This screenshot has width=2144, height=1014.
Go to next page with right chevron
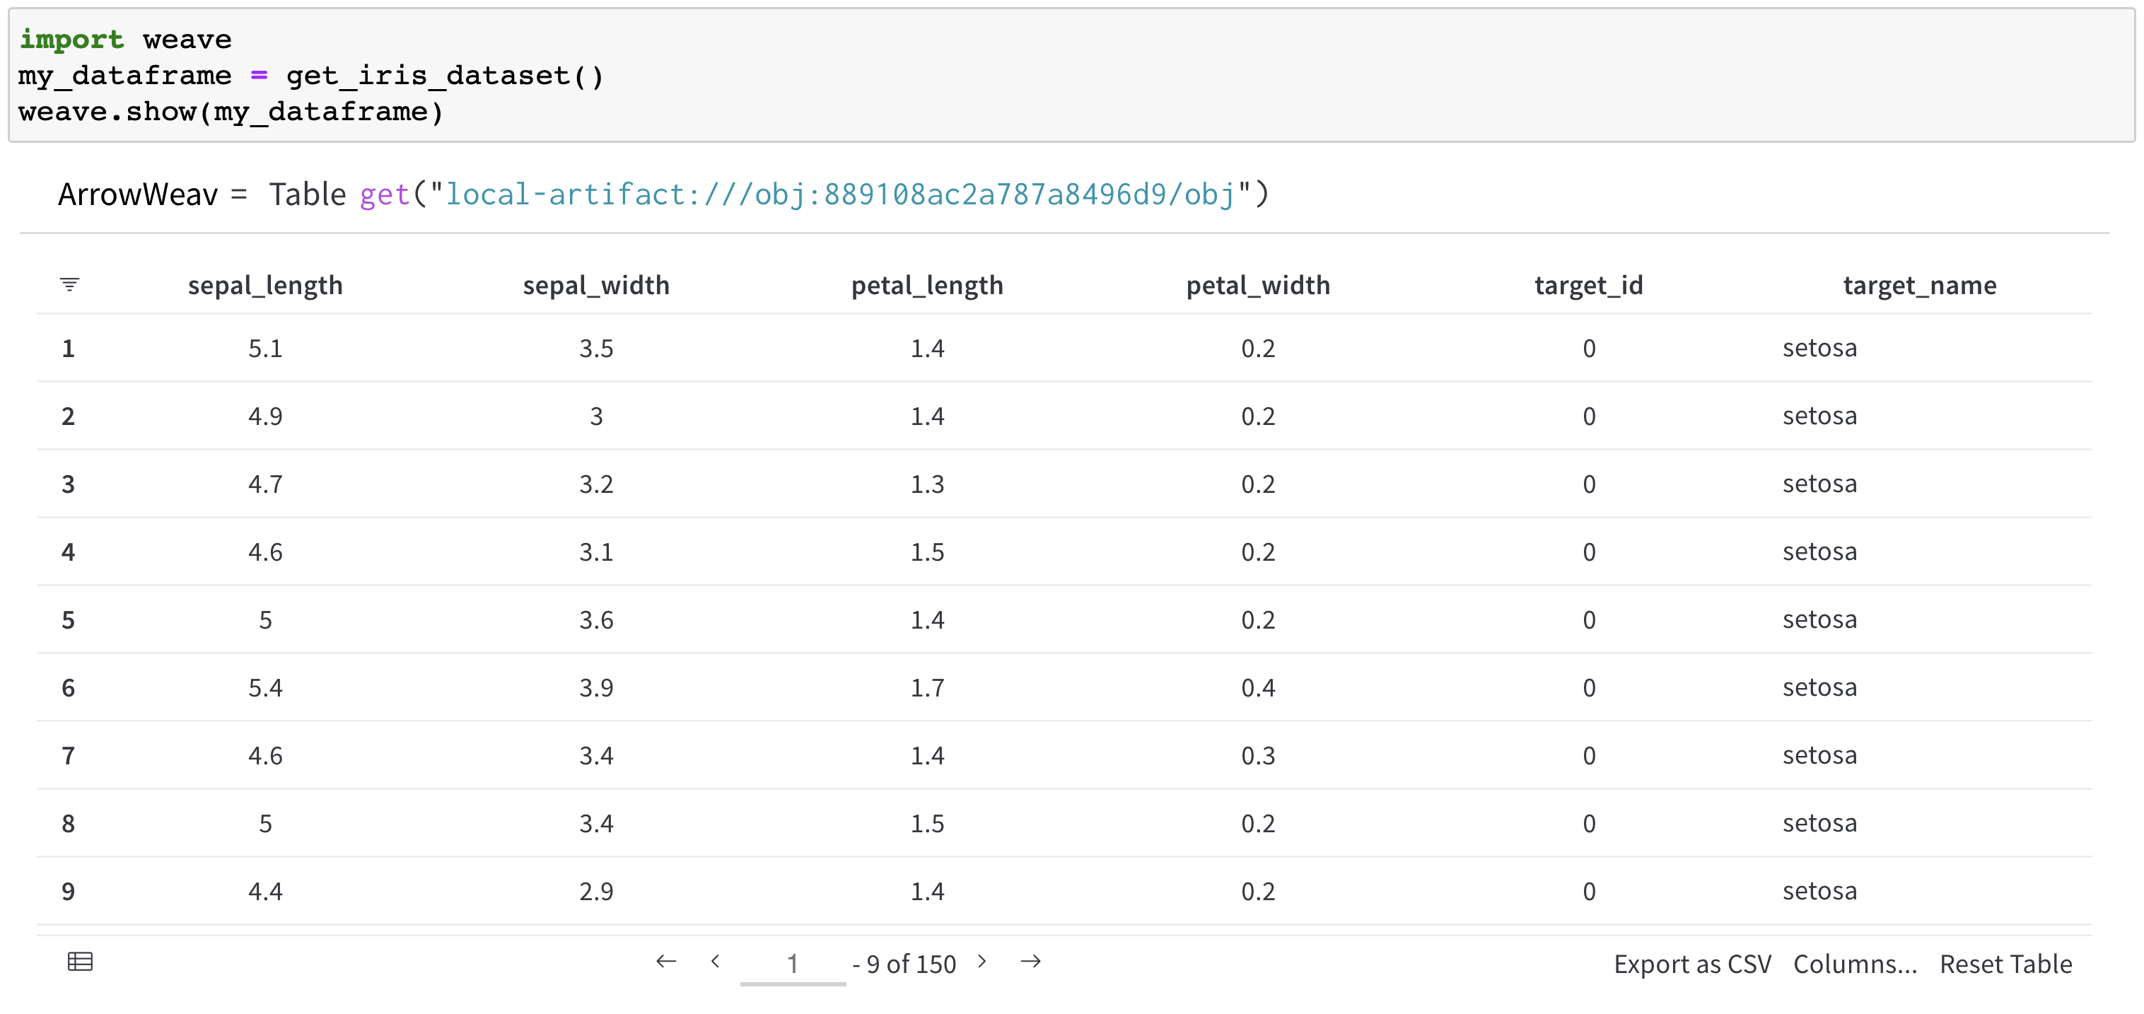tap(982, 962)
